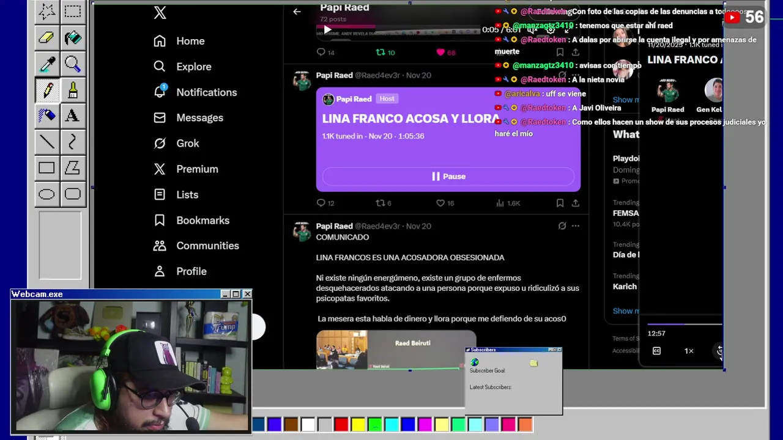Click the Papi Raed avatar in Space panel

click(x=667, y=90)
